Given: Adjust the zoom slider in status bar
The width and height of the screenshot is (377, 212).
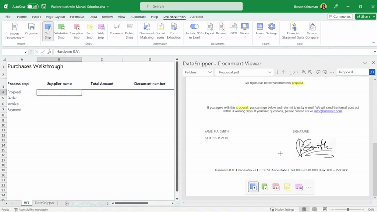Looking at the screenshot, I should (348, 209).
